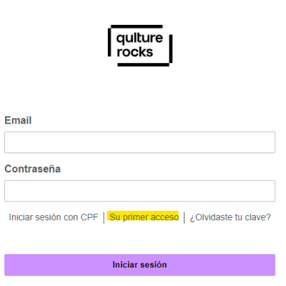Click the separator bar after the CPF link
The image size is (286, 286).
point(104,218)
